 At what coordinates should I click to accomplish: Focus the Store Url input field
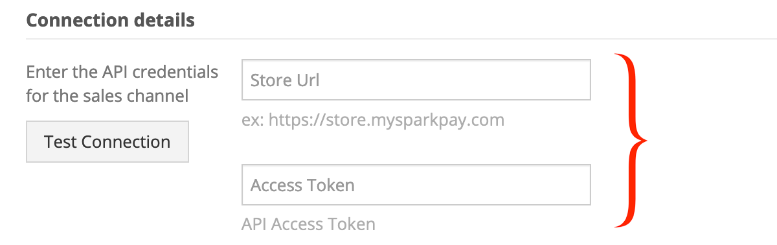pyautogui.click(x=416, y=80)
